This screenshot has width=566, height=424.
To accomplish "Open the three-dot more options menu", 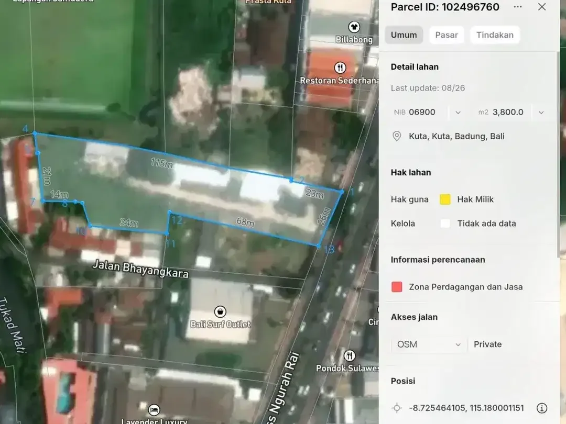I will pyautogui.click(x=518, y=7).
